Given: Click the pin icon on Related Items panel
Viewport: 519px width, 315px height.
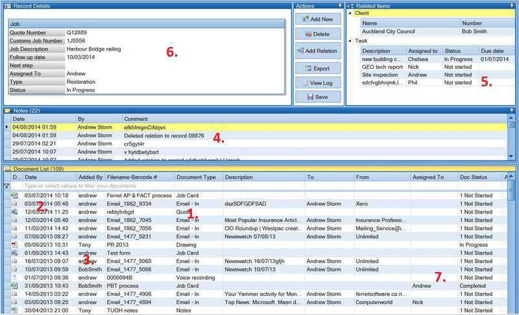Looking at the screenshot, I should (513, 5).
